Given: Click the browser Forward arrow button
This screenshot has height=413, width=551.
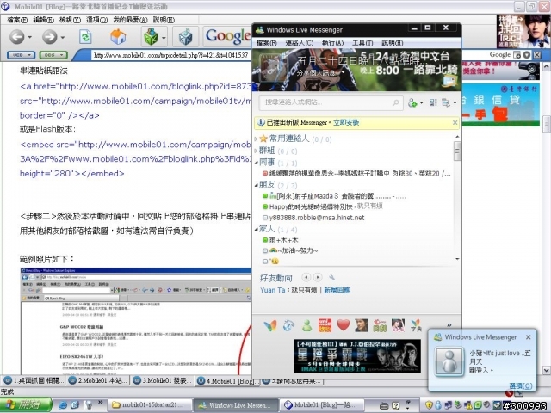Looking at the screenshot, I should [x=50, y=36].
